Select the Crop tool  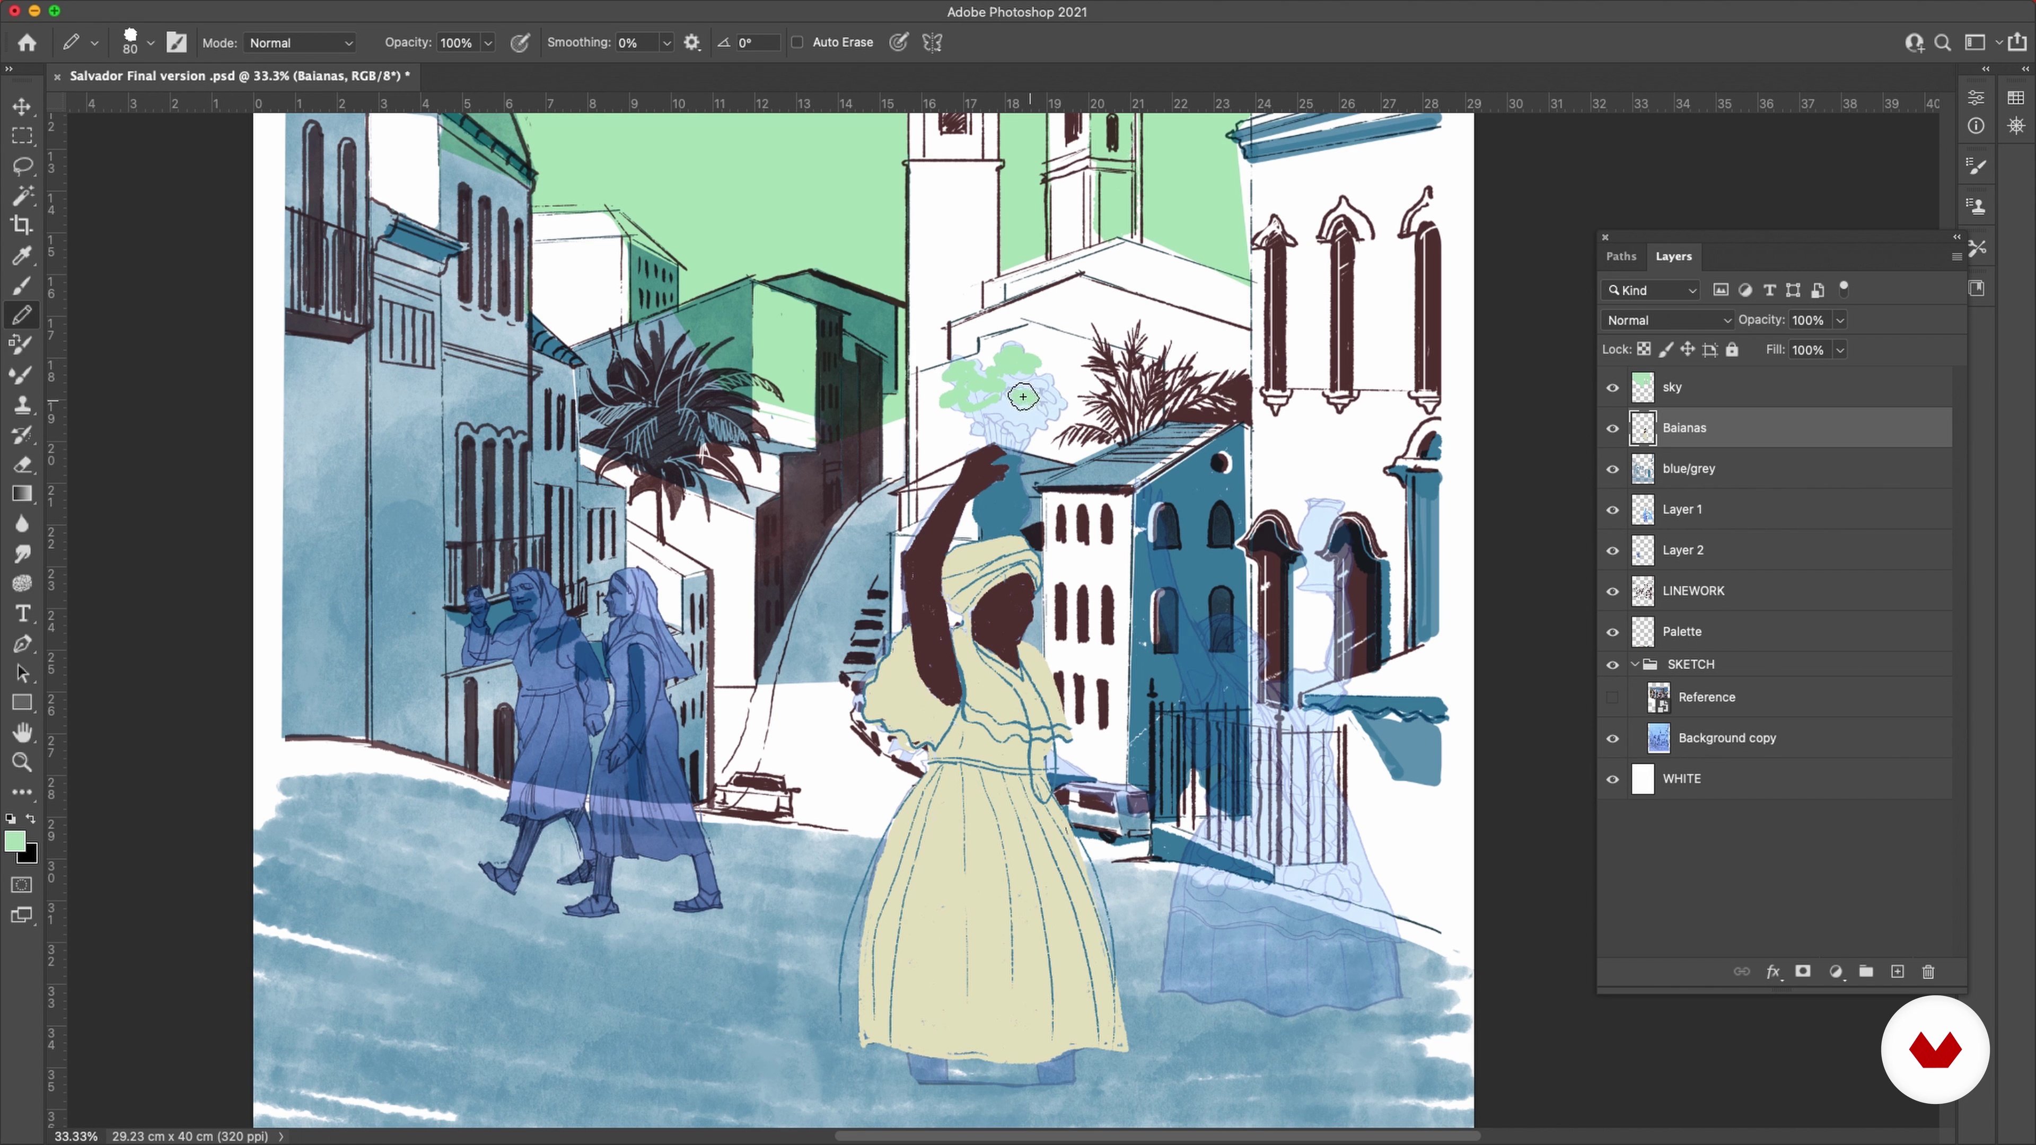(x=22, y=225)
